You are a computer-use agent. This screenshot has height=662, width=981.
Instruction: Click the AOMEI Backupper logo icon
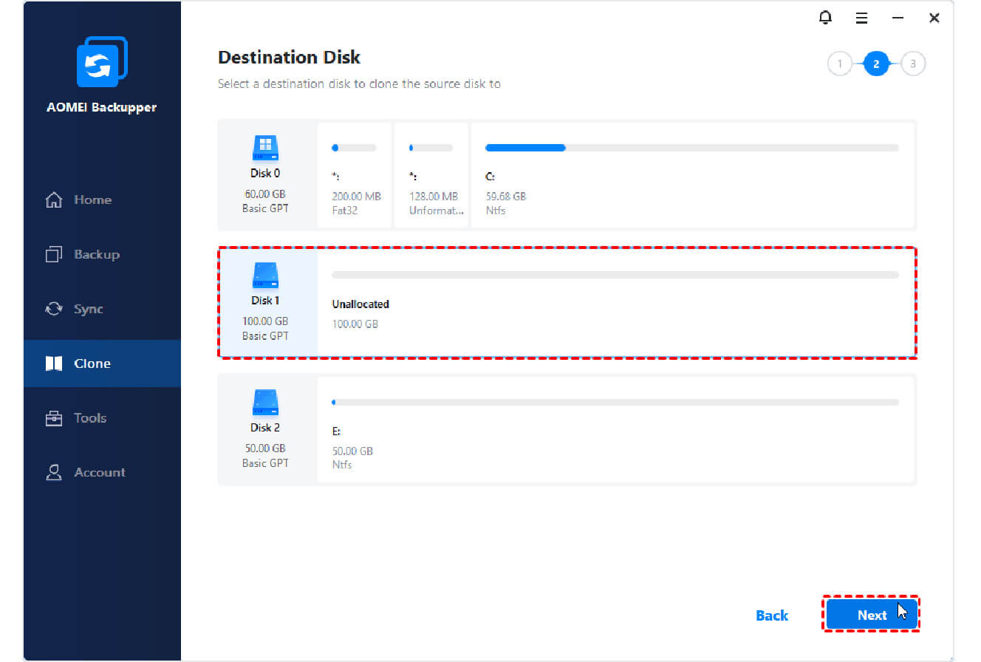[102, 61]
